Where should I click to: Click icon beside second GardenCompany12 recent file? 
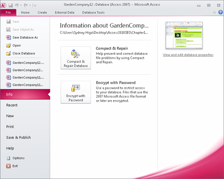pyautogui.click(x=9, y=70)
